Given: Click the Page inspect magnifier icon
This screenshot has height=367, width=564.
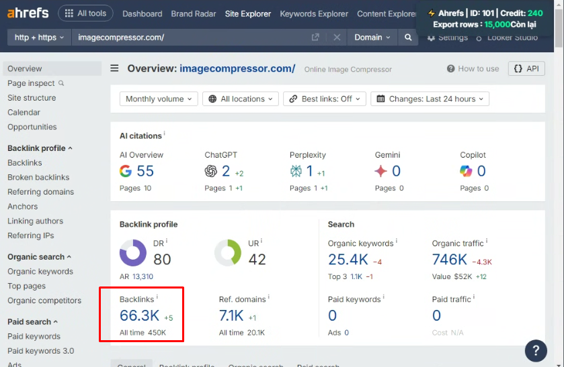Looking at the screenshot, I should point(61,83).
